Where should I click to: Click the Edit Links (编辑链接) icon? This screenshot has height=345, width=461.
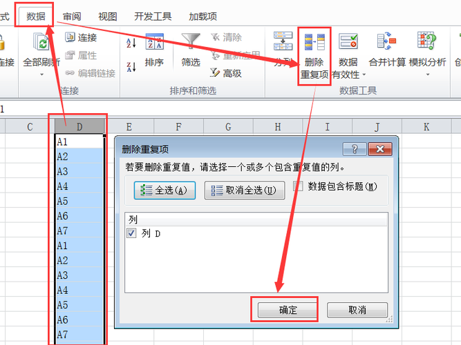(x=70, y=73)
